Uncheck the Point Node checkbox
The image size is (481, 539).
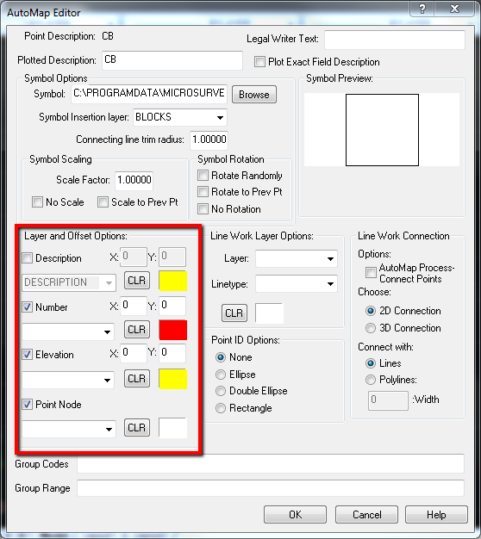click(x=28, y=405)
